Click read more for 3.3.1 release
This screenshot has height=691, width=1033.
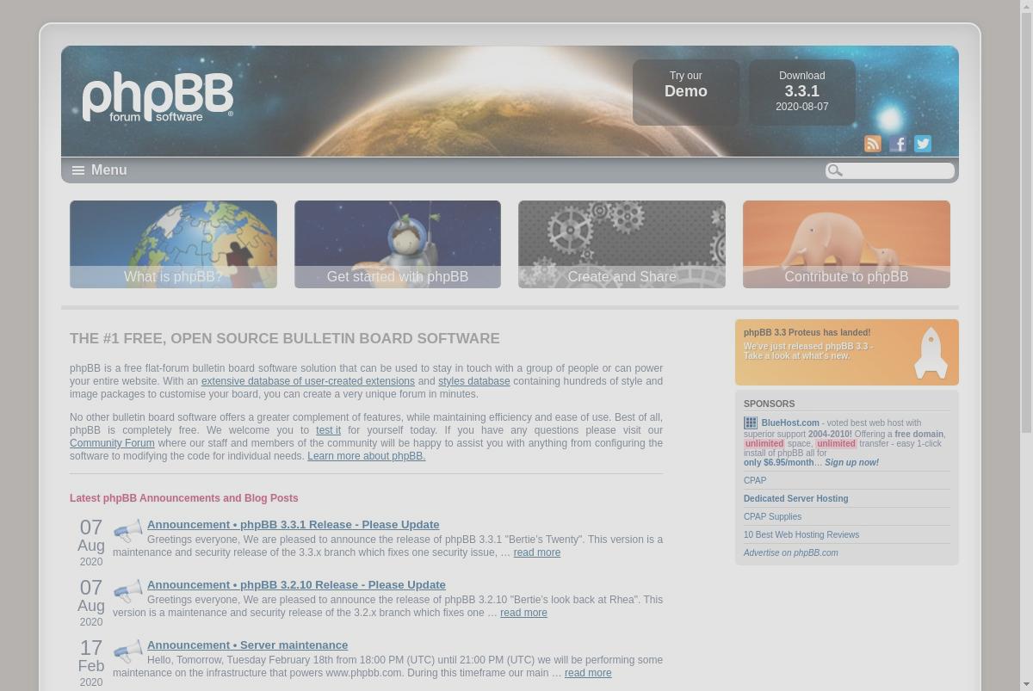click(537, 552)
